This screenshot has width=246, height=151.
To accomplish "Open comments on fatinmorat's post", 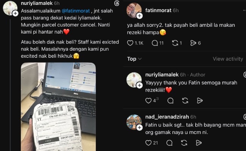I will point(155,43).
